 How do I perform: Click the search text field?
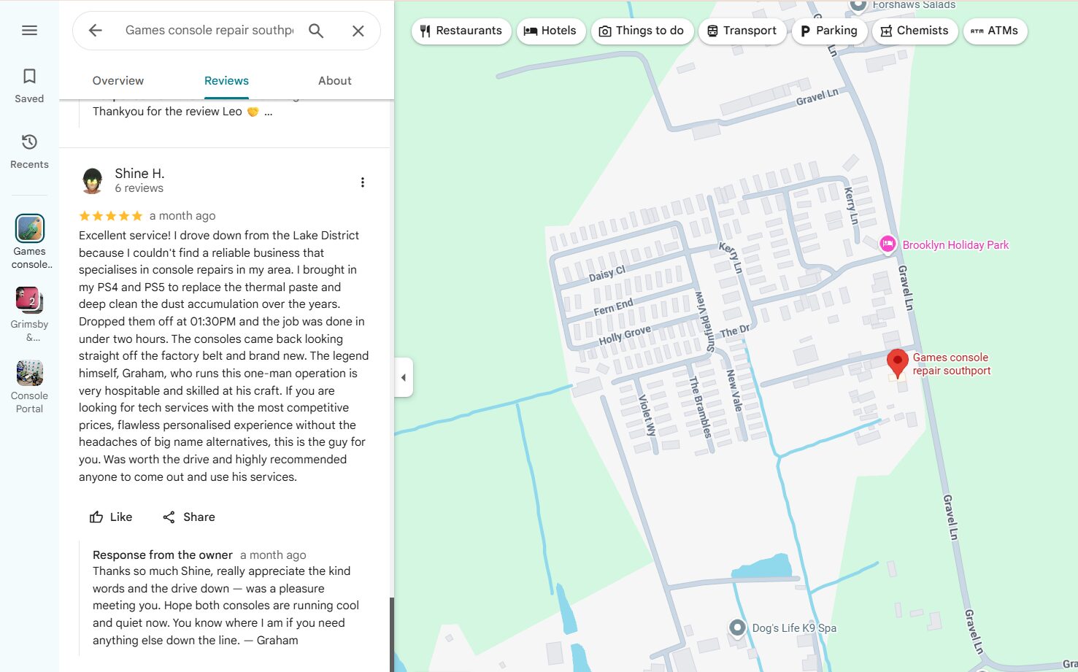click(x=209, y=30)
